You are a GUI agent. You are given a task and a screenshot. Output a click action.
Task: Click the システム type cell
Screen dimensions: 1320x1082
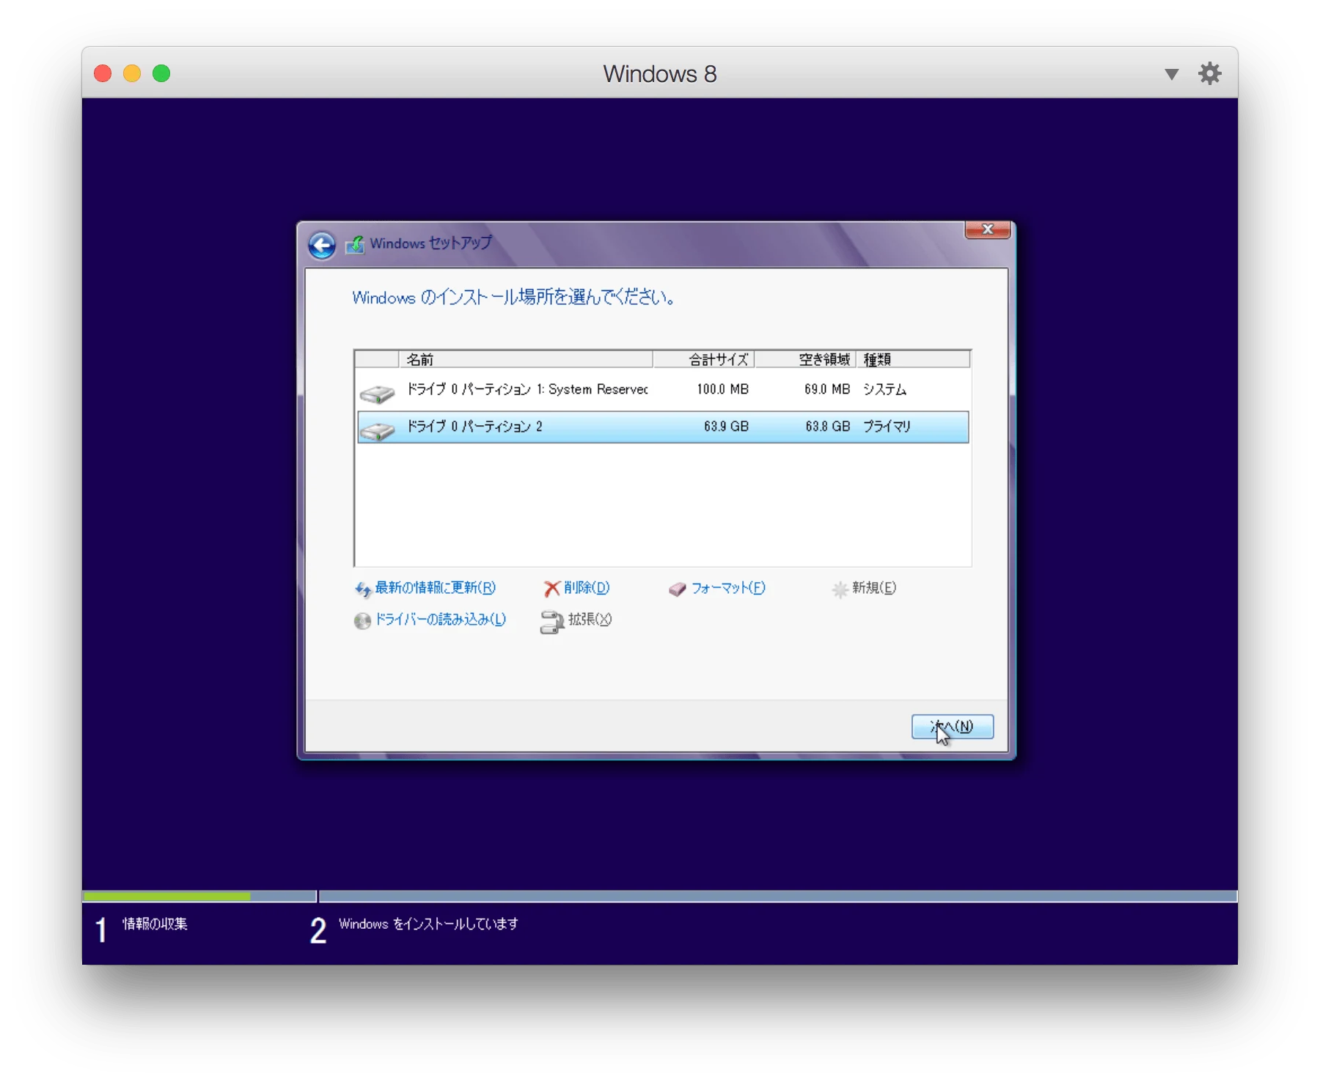tap(884, 389)
